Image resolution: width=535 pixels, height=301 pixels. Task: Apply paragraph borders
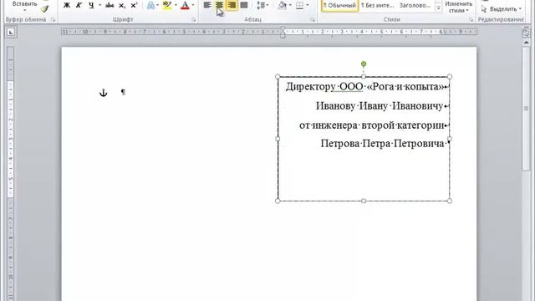tap(299, 5)
